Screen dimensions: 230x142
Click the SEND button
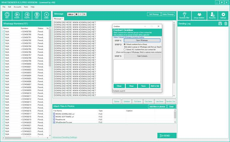click(167, 135)
